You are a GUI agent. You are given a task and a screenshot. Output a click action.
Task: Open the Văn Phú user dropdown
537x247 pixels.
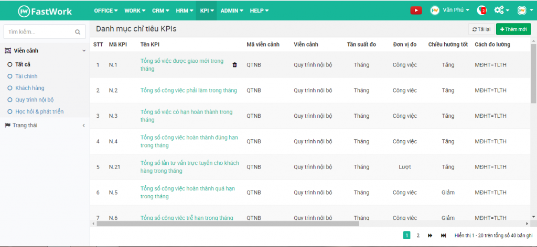[449, 10]
